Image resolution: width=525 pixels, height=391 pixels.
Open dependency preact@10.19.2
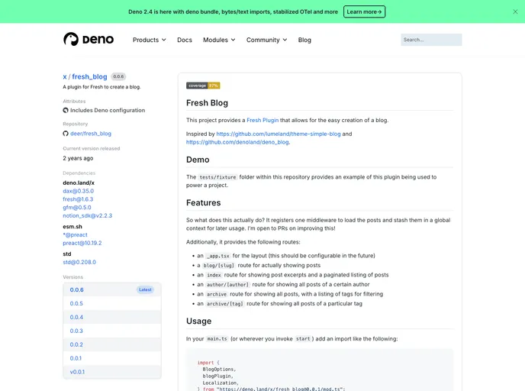point(82,243)
